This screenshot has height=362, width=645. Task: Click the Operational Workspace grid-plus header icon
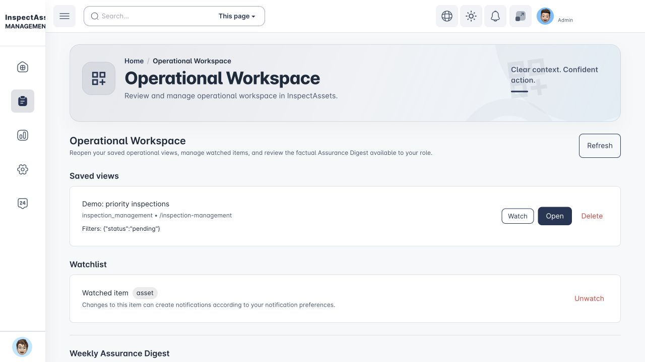click(99, 78)
